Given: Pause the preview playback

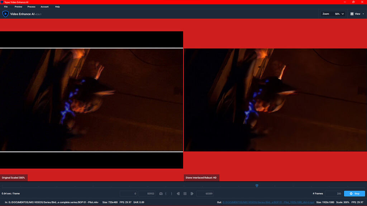Looking at the screenshot, I should click(185, 193).
